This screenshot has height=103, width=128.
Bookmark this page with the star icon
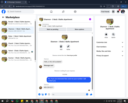(x=104, y=6)
